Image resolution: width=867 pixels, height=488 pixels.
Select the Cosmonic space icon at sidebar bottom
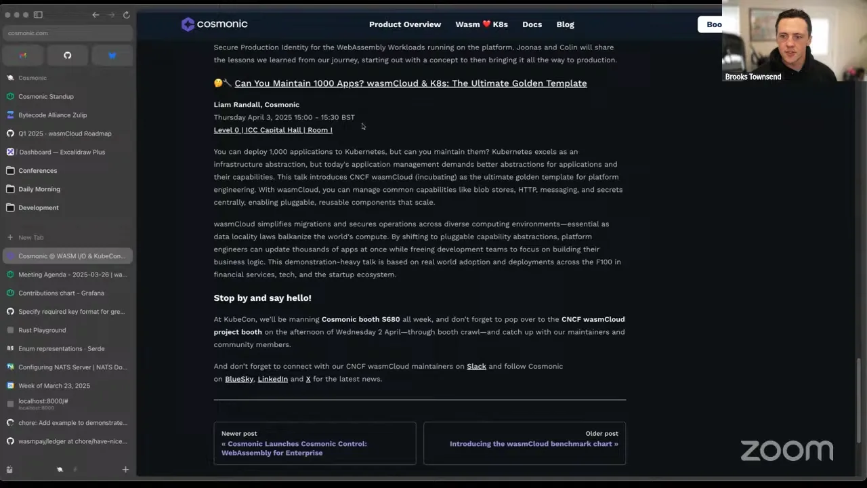tap(60, 469)
